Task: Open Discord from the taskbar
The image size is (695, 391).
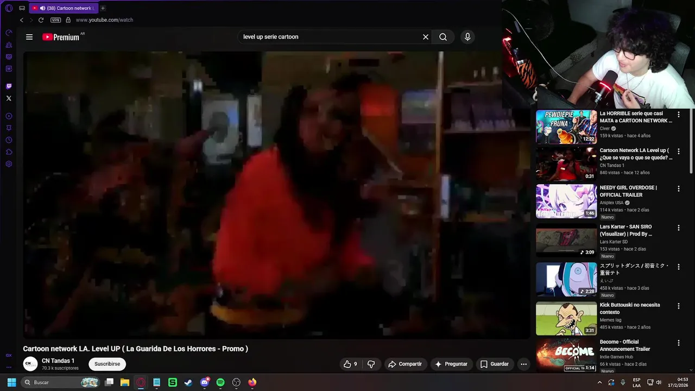Action: [x=204, y=382]
